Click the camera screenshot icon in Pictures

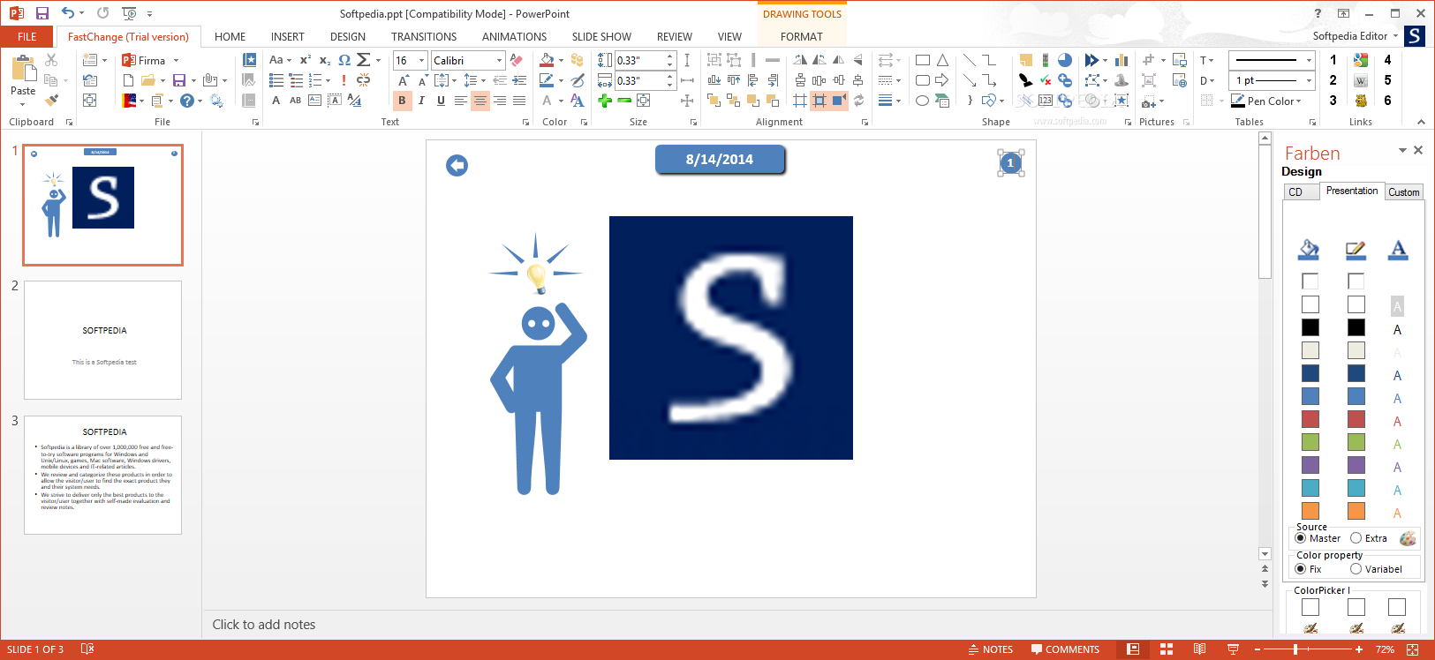[x=1149, y=101]
